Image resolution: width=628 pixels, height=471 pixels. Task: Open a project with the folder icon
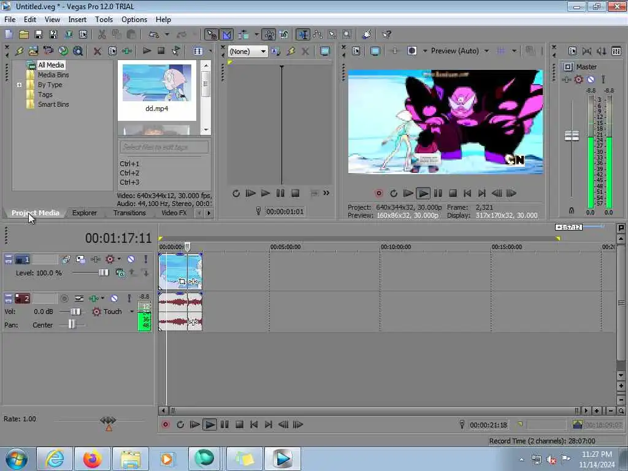24,34
